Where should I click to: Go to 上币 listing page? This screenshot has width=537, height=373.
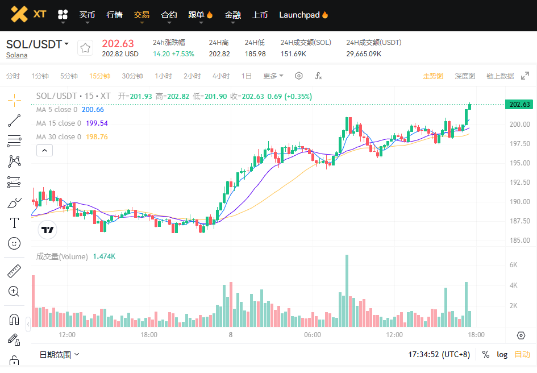tap(260, 15)
